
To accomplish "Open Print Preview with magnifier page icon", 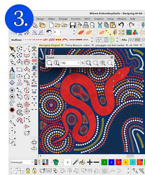I will (92, 25).
